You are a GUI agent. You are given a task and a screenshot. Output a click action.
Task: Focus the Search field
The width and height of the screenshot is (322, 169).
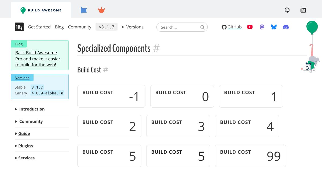tap(182, 27)
